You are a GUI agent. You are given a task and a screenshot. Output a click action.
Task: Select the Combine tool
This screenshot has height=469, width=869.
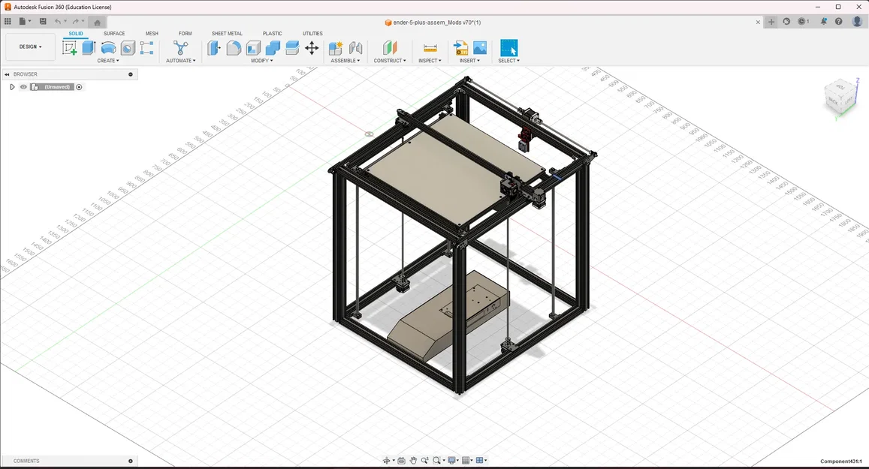point(273,48)
